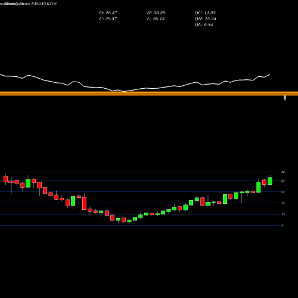Click the NASDAQ KTOS chart title

44,4
